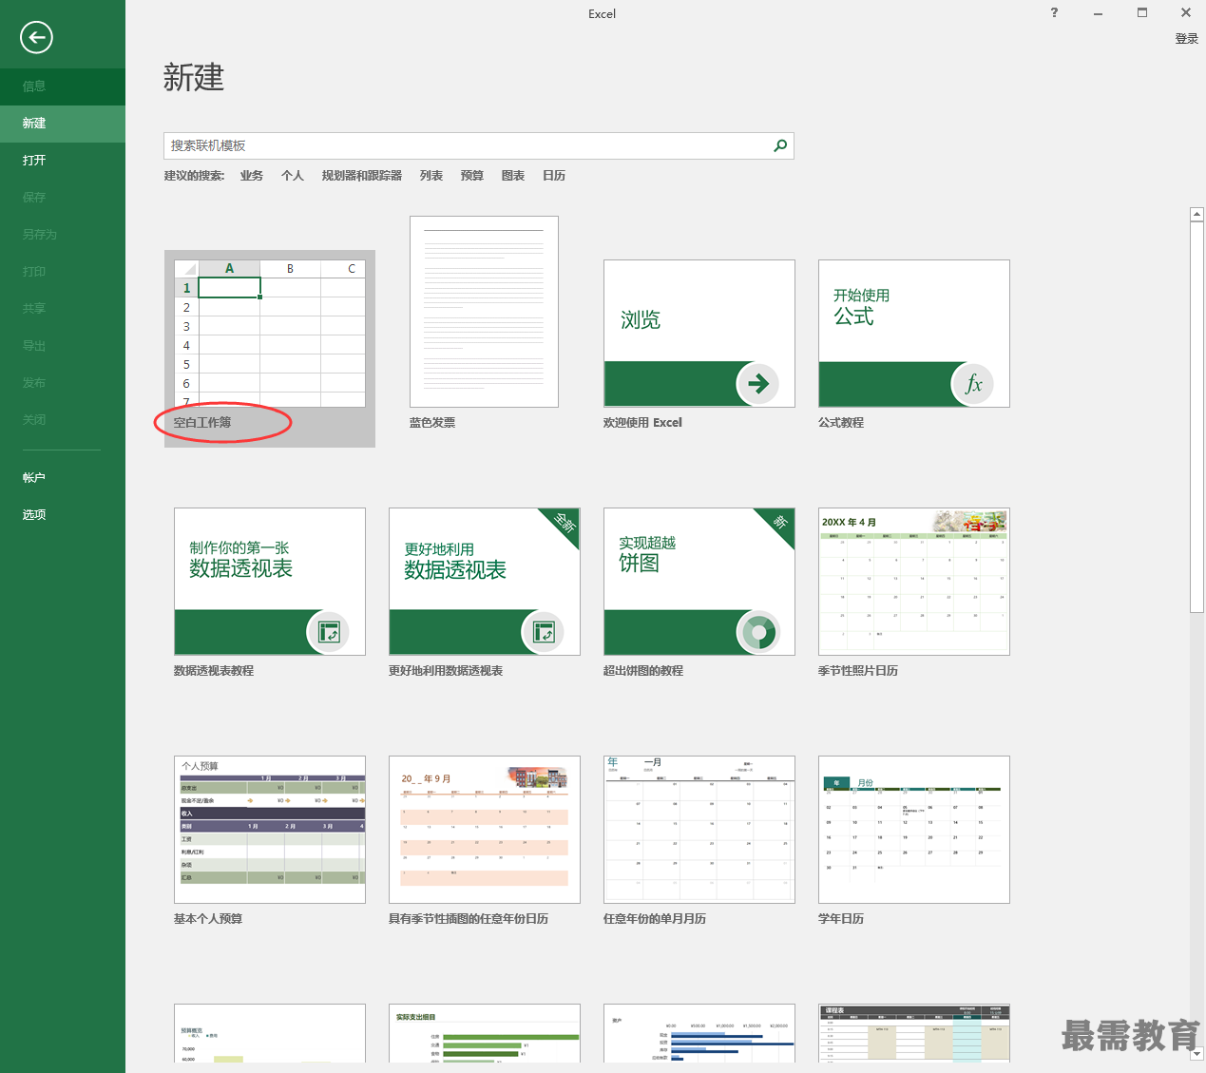Viewport: 1206px width, 1073px height.
Task: Open the 超出饼图的教程 template
Action: point(699,582)
